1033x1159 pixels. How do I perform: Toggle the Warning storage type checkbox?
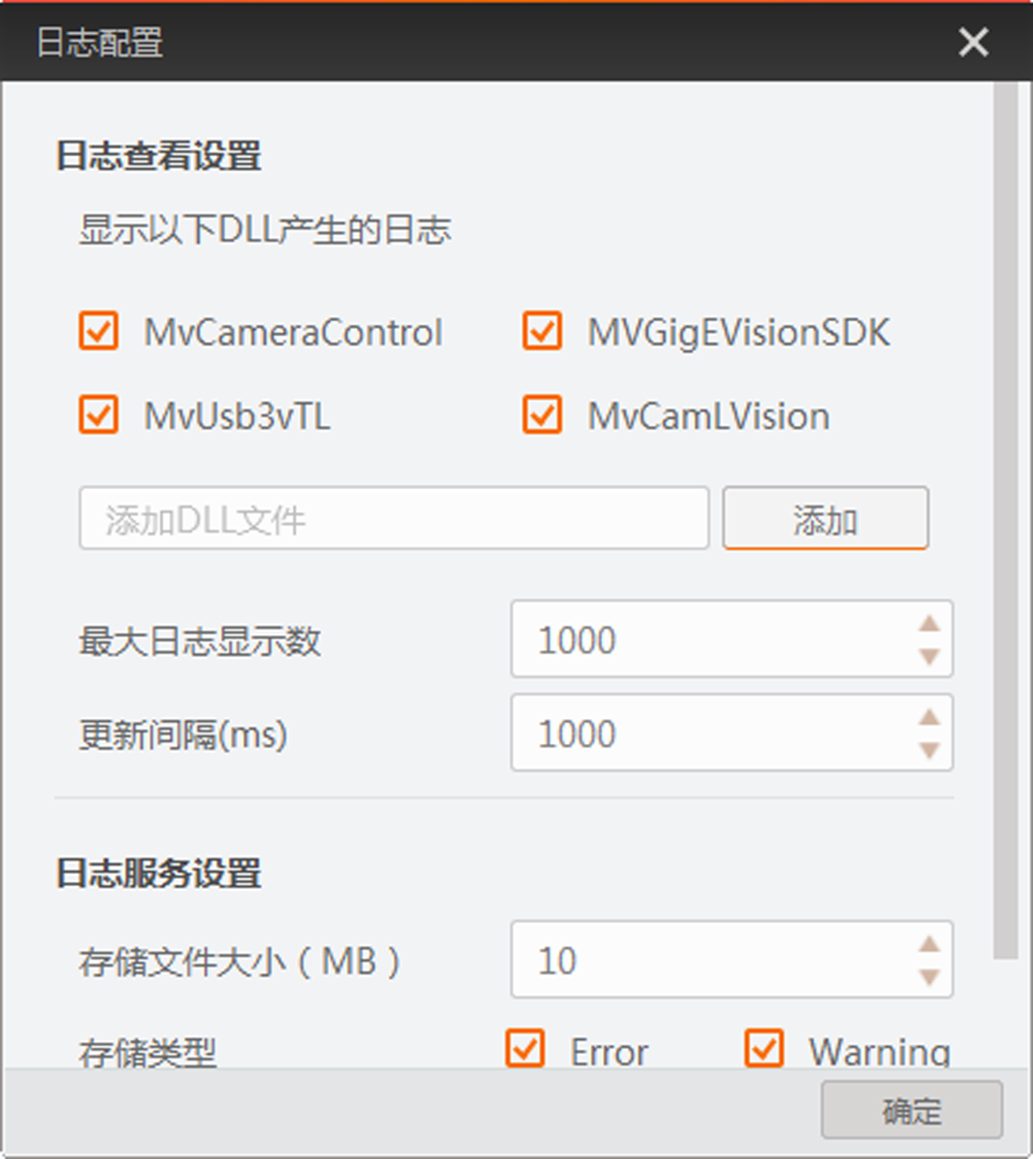click(764, 1049)
